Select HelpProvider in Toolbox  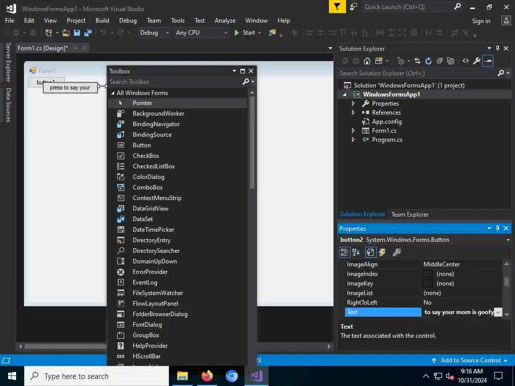pos(178,346)
